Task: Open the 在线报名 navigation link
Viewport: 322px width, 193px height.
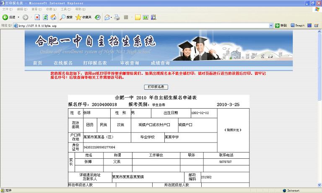Action: 63,63
